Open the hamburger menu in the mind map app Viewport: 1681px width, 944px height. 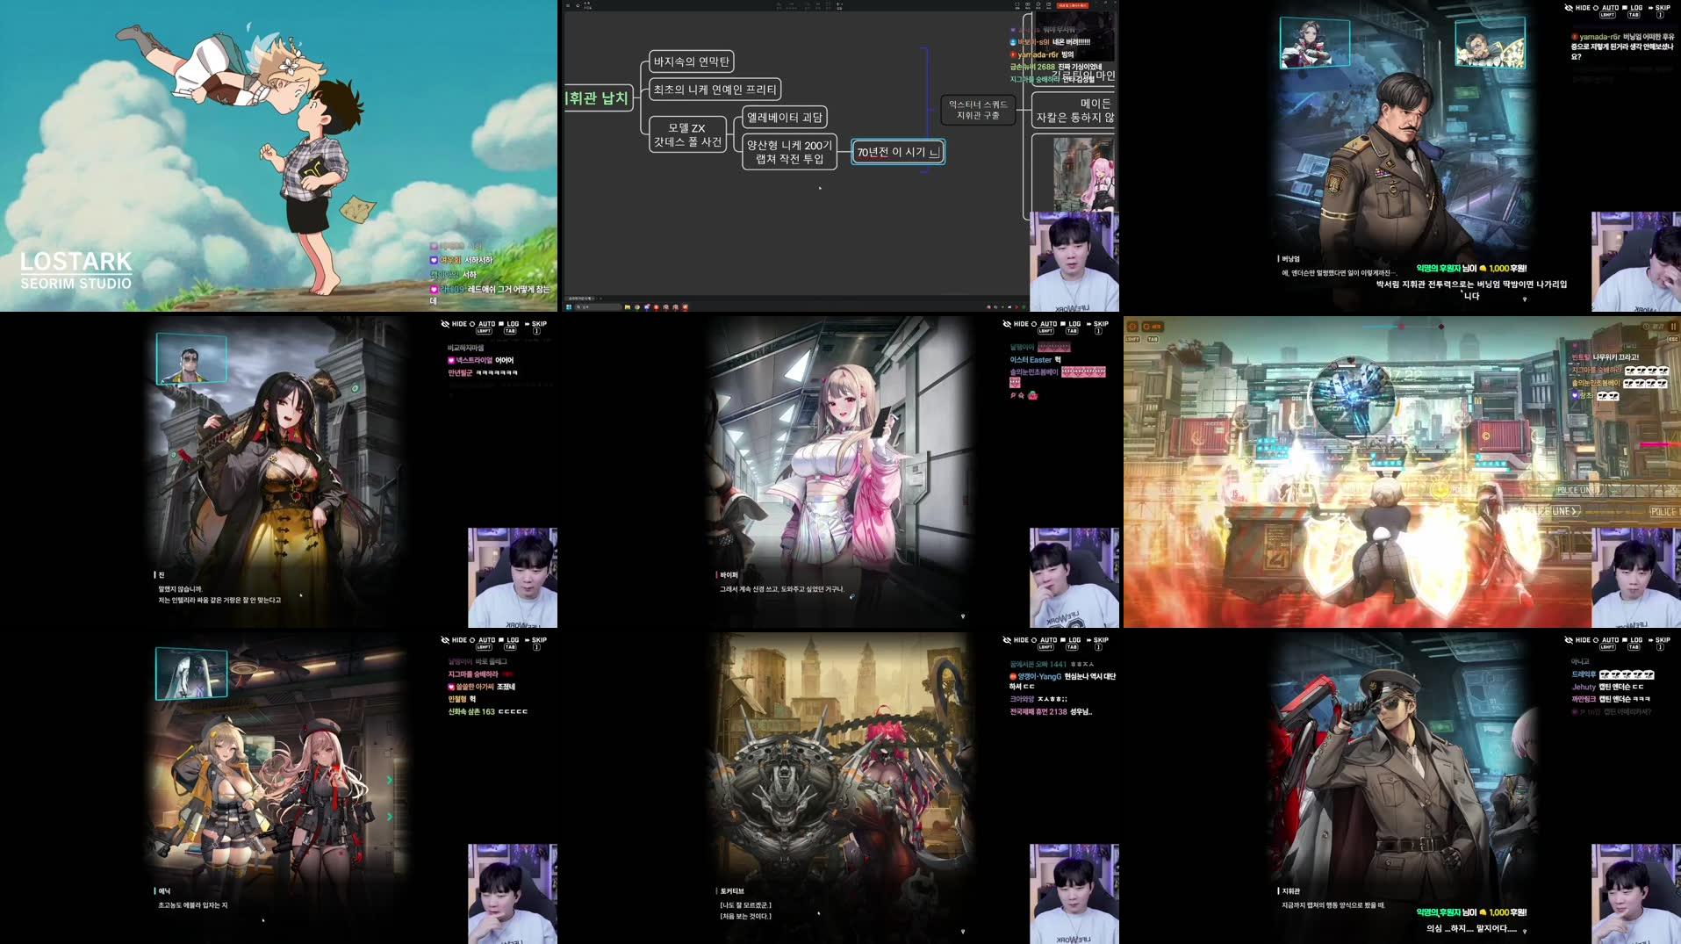click(566, 5)
